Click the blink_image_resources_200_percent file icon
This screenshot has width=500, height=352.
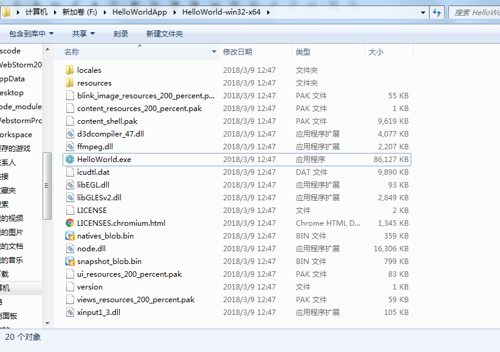(x=70, y=95)
